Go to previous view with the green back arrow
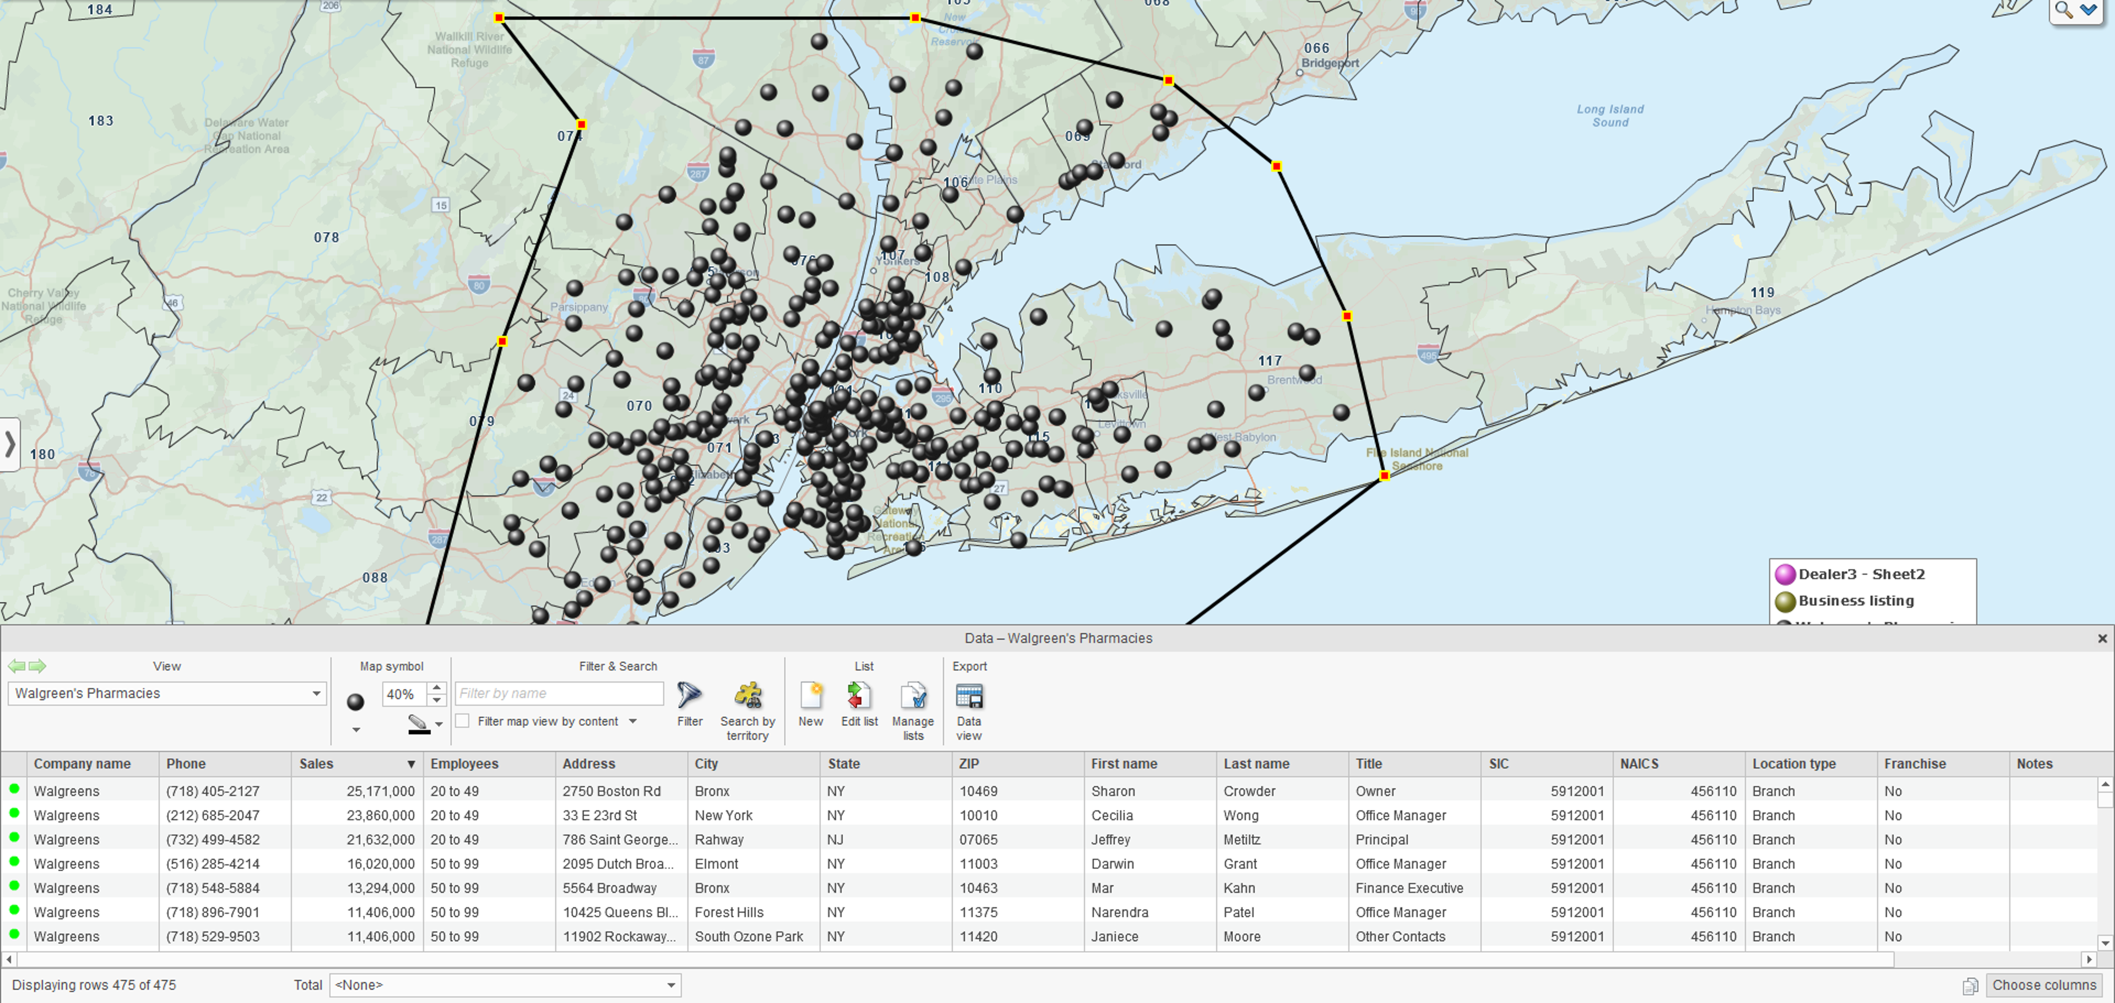Screen dimensions: 2115x1003 17,666
